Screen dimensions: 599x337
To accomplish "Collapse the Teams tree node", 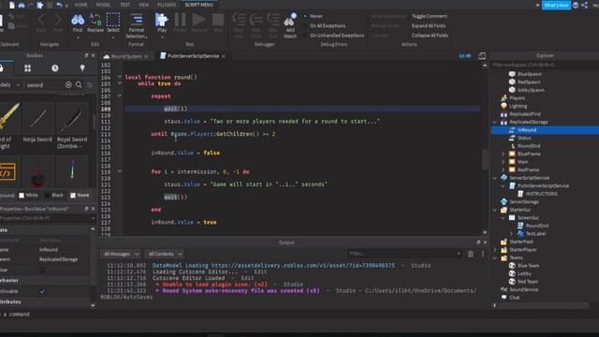I will click(x=495, y=258).
